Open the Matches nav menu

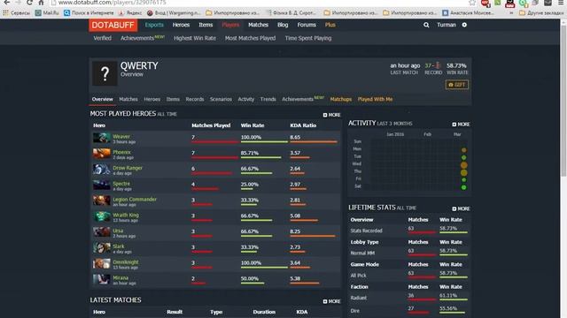[x=258, y=25]
